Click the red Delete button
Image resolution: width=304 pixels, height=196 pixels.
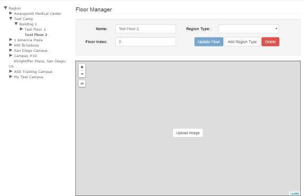pos(271,42)
